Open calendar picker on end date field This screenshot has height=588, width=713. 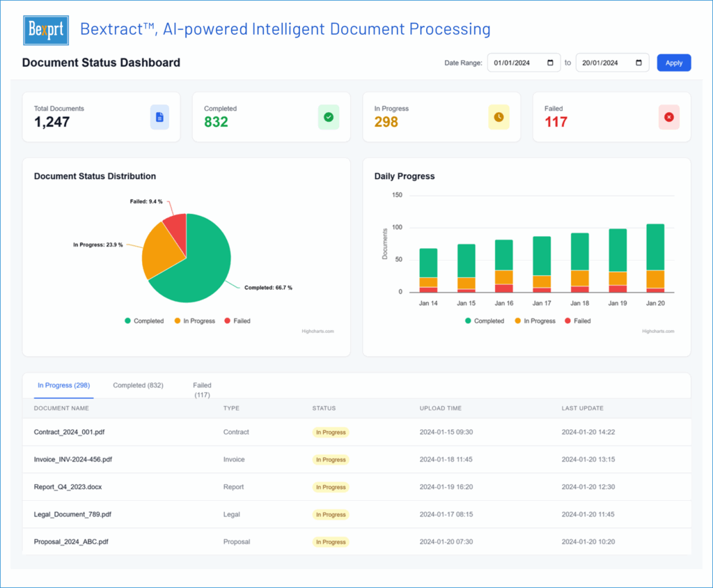tap(639, 63)
